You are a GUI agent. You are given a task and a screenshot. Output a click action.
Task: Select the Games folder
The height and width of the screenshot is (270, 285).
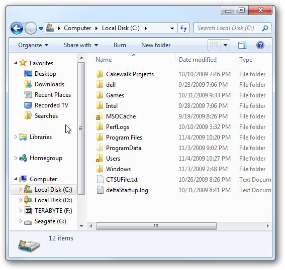(115, 95)
